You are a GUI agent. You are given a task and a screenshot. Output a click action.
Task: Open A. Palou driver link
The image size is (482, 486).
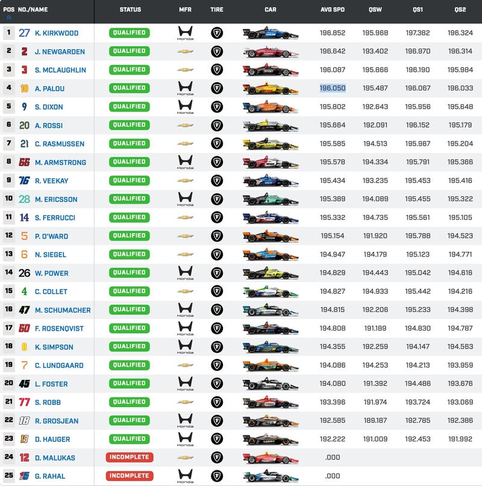49,89
